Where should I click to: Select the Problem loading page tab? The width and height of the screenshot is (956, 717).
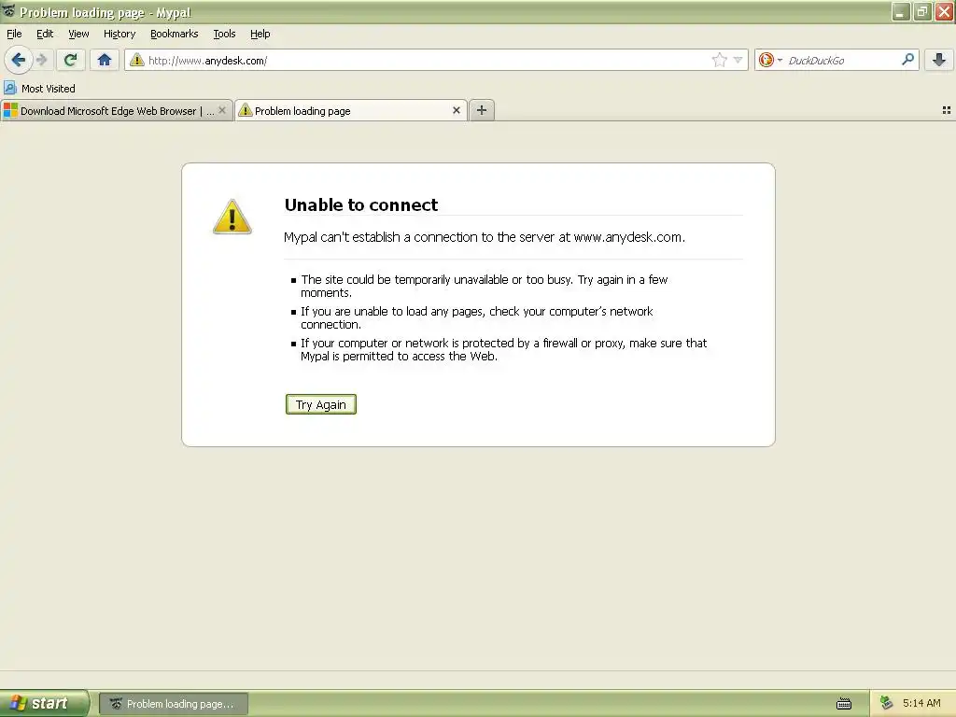pyautogui.click(x=351, y=110)
